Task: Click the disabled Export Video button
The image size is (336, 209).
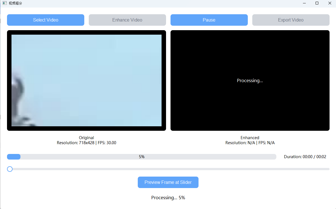Action: 291,20
